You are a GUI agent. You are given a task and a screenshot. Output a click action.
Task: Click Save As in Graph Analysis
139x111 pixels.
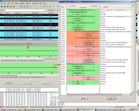(83, 98)
